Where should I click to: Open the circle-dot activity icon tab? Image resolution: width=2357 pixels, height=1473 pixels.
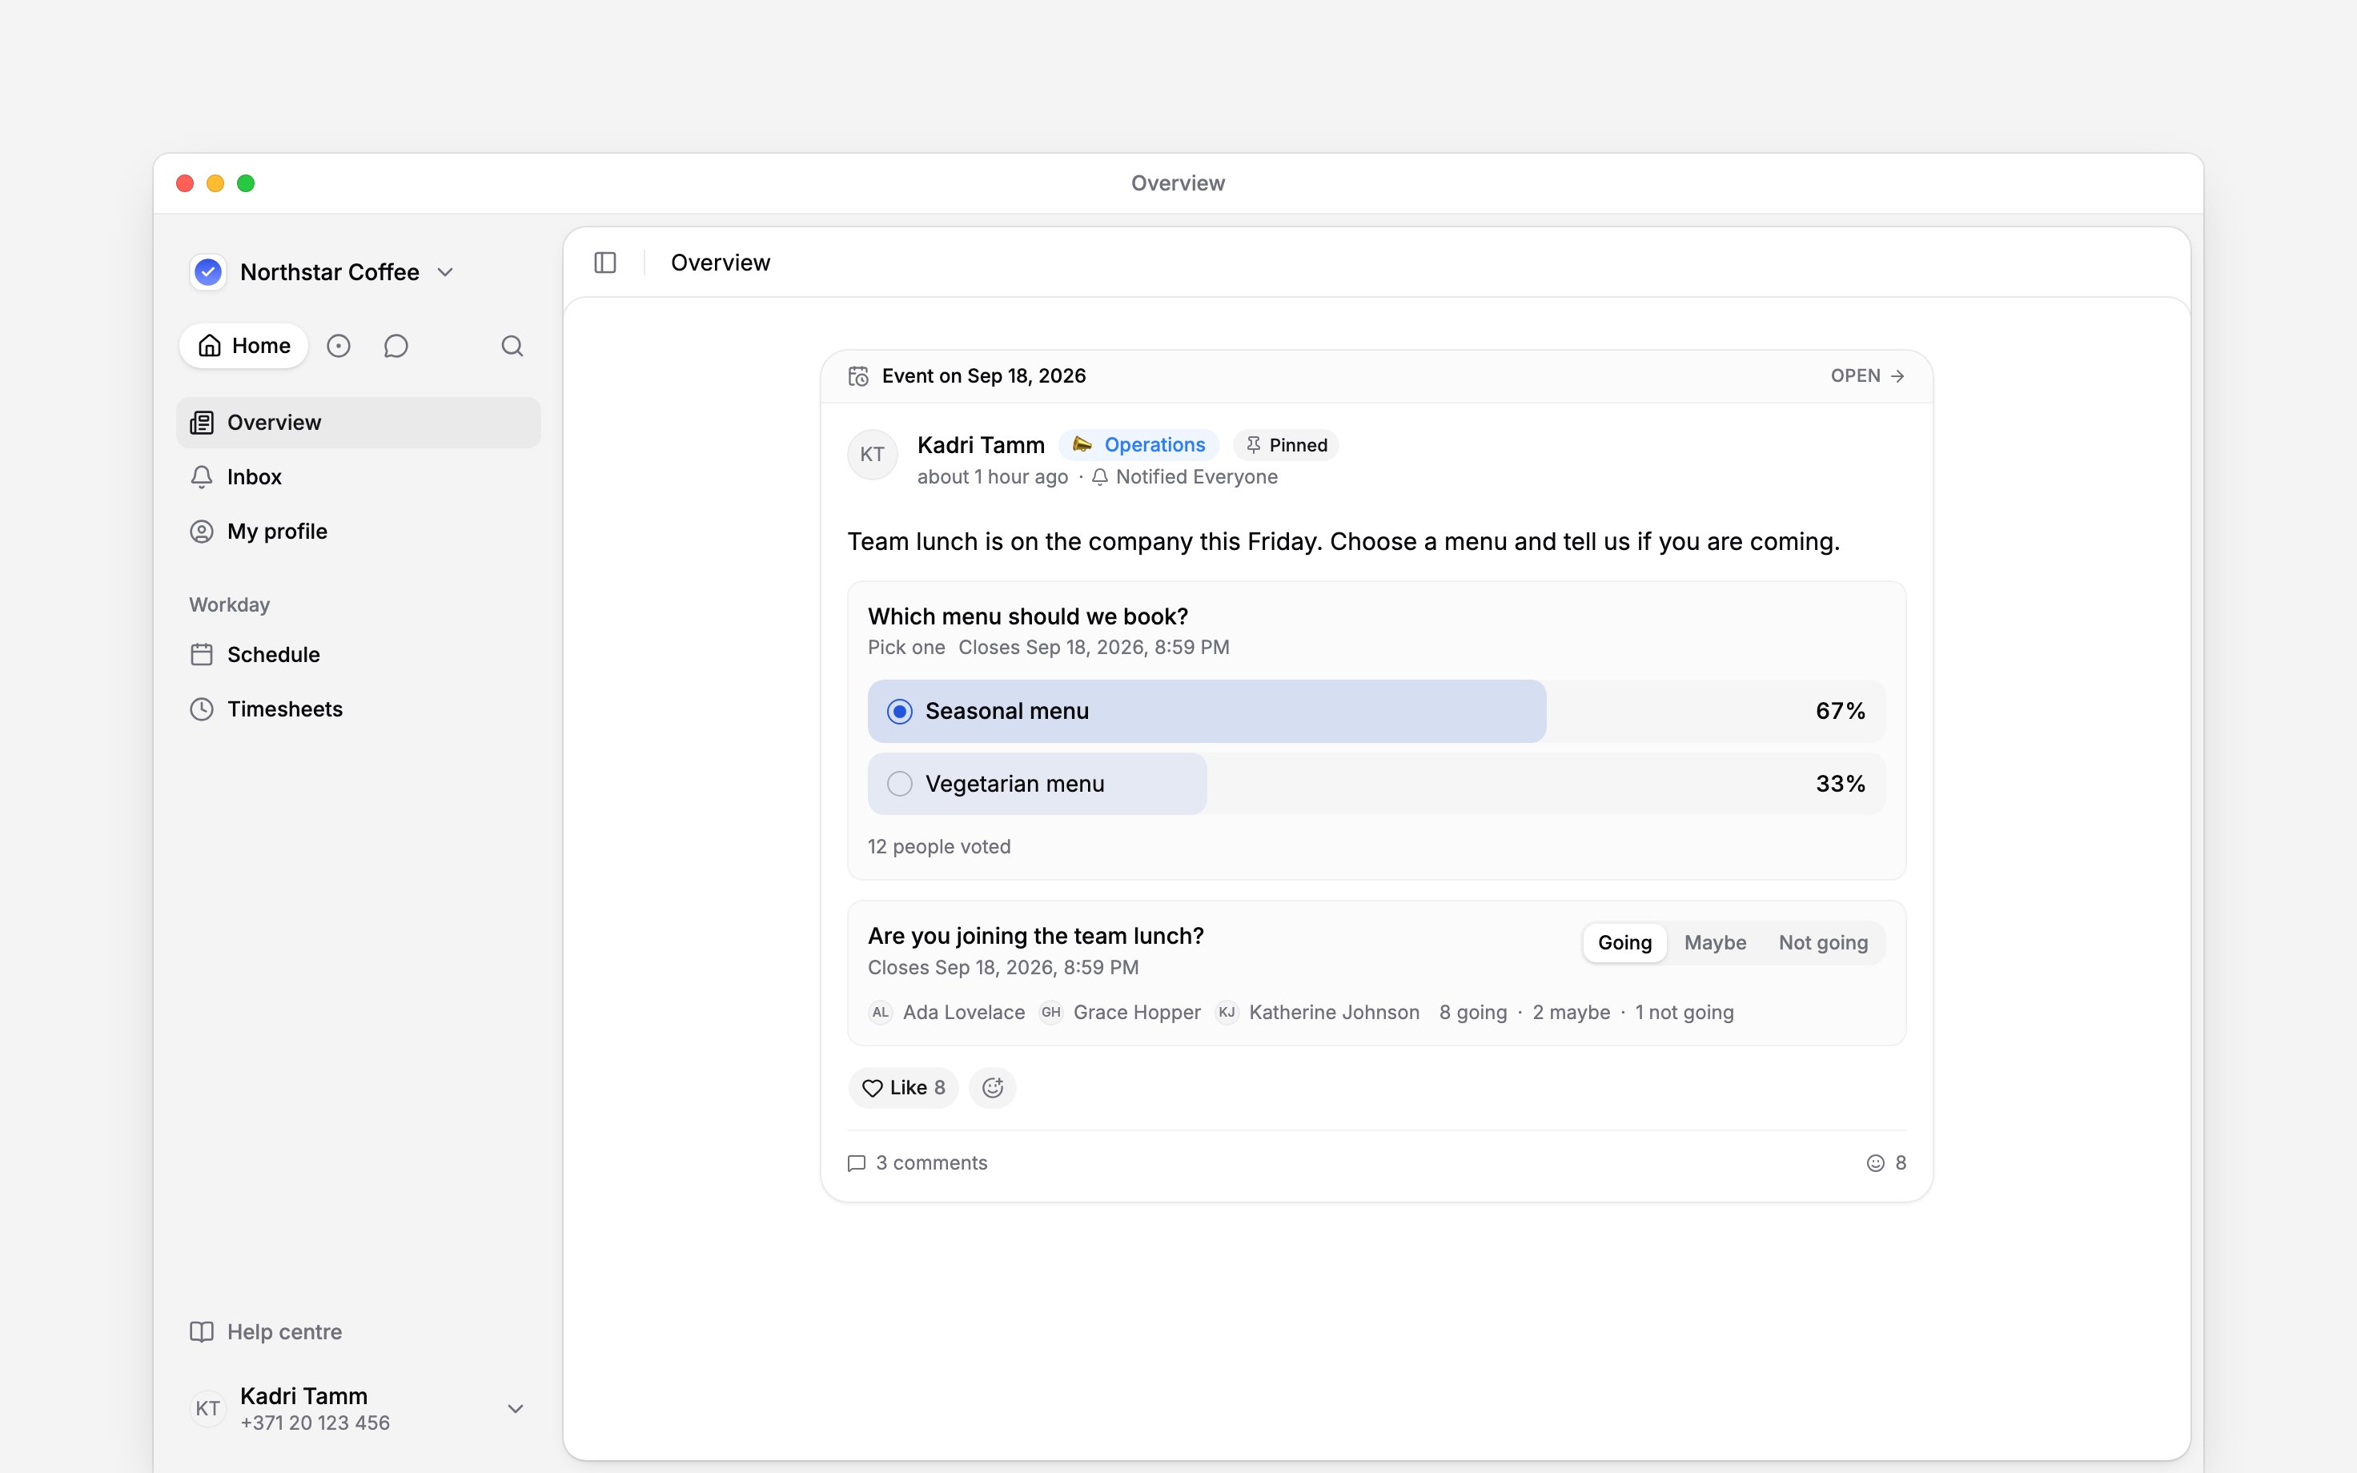(338, 346)
